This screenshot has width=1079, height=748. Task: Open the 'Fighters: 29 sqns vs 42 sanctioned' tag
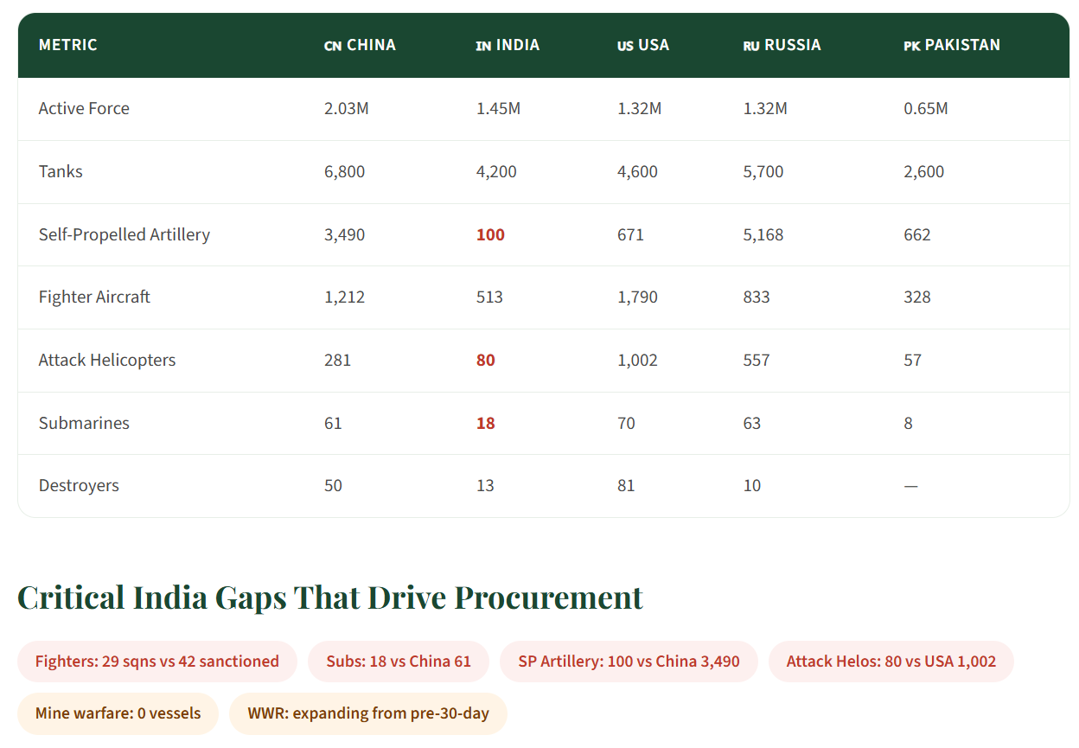(x=157, y=662)
